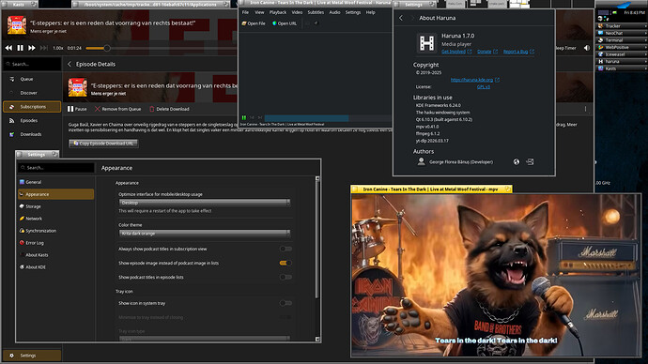This screenshot has height=364, width=648.
Task: Open the Queue page in Kasts
Action: click(32, 79)
